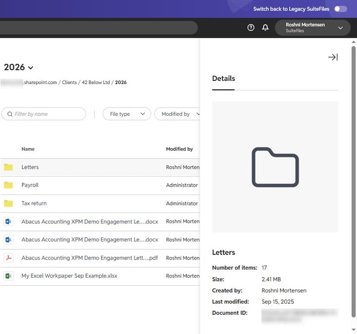Screen dimensions: 357x334
Task: Click the search magnifier icon in filter box
Action: click(x=10, y=114)
